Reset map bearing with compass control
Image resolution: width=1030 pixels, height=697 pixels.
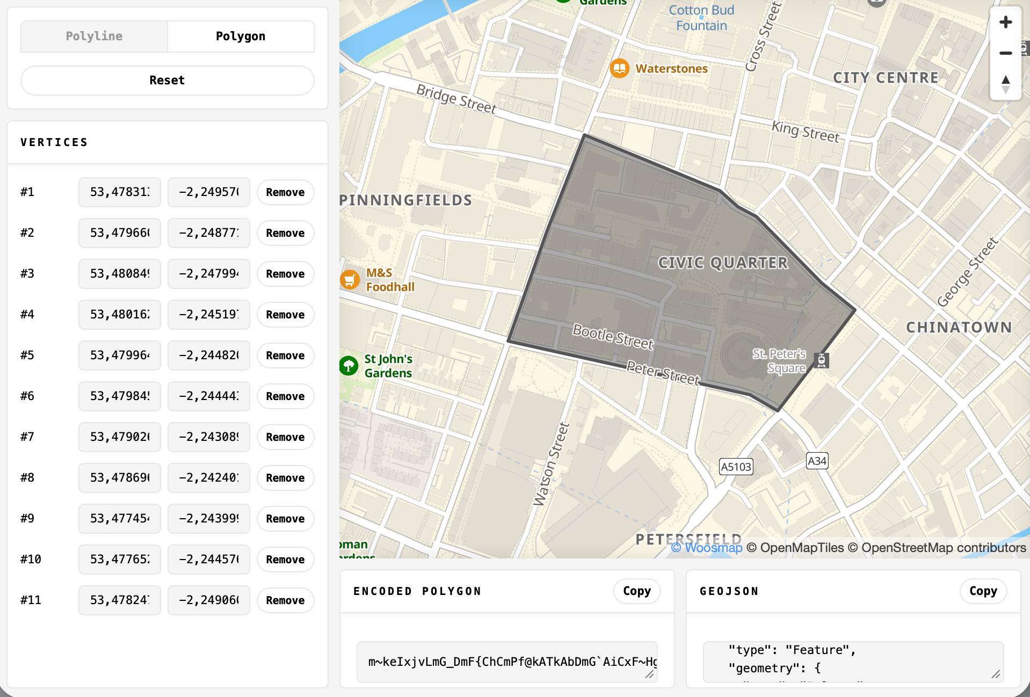coord(1005,84)
